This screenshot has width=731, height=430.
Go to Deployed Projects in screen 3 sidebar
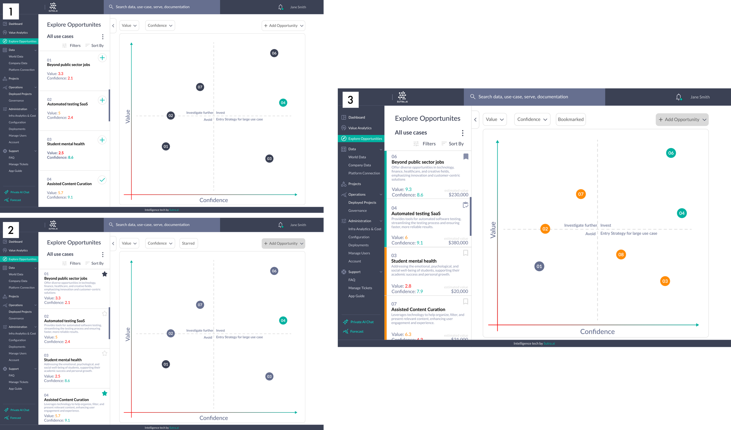(x=362, y=202)
